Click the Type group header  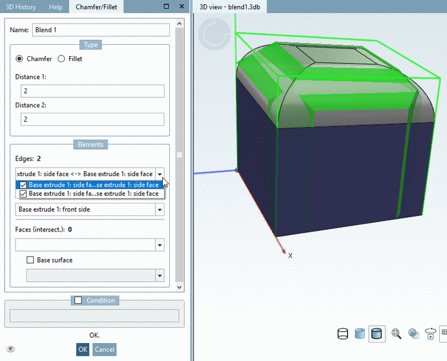click(x=91, y=45)
